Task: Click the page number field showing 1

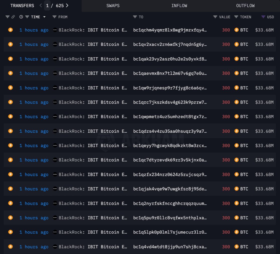Action: pyautogui.click(x=47, y=6)
